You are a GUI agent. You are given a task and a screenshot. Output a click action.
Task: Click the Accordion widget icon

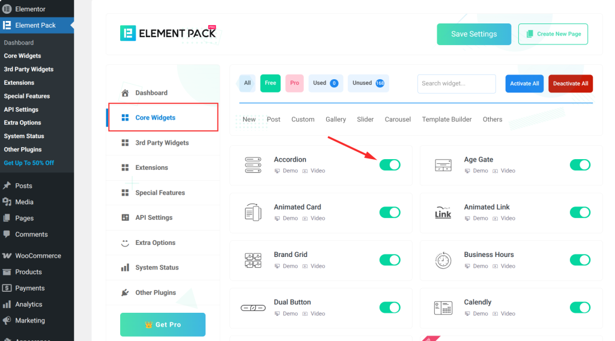[x=253, y=165]
